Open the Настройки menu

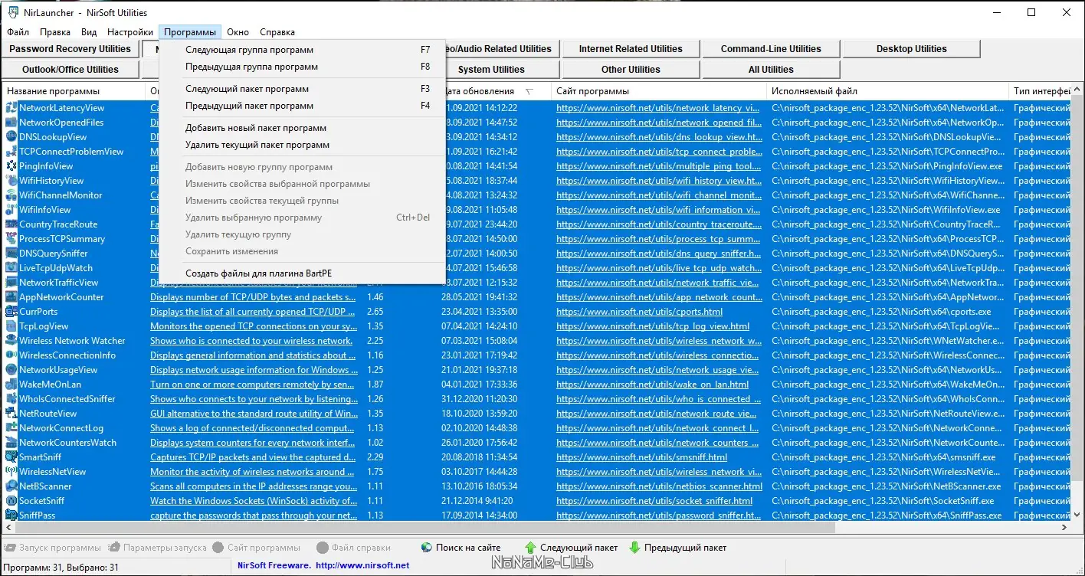pos(130,32)
